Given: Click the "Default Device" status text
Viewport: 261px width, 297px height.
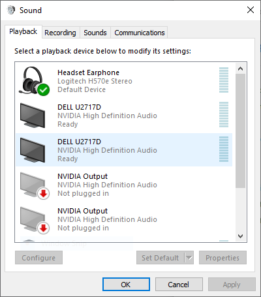Looking at the screenshot, I should coord(82,89).
